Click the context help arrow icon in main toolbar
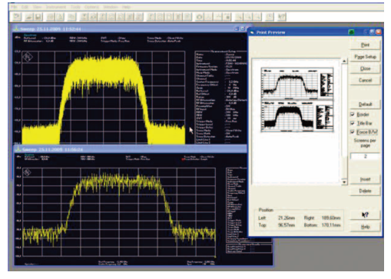391x279 pixels. pos(281,17)
